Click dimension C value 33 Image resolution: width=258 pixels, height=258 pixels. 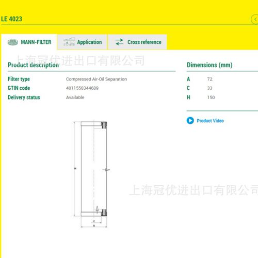209,88
